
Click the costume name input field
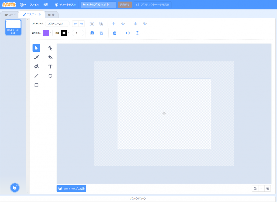57,24
